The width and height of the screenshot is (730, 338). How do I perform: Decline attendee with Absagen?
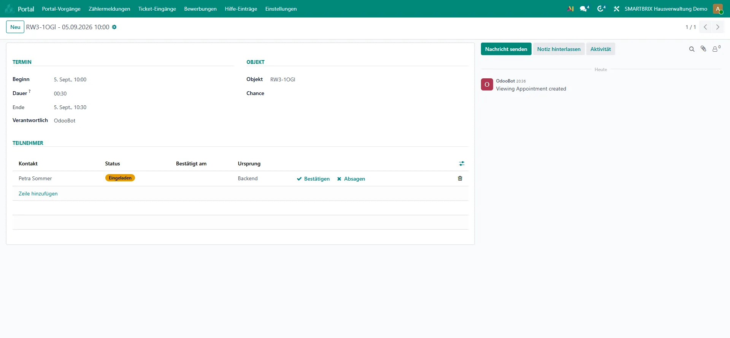click(x=351, y=179)
